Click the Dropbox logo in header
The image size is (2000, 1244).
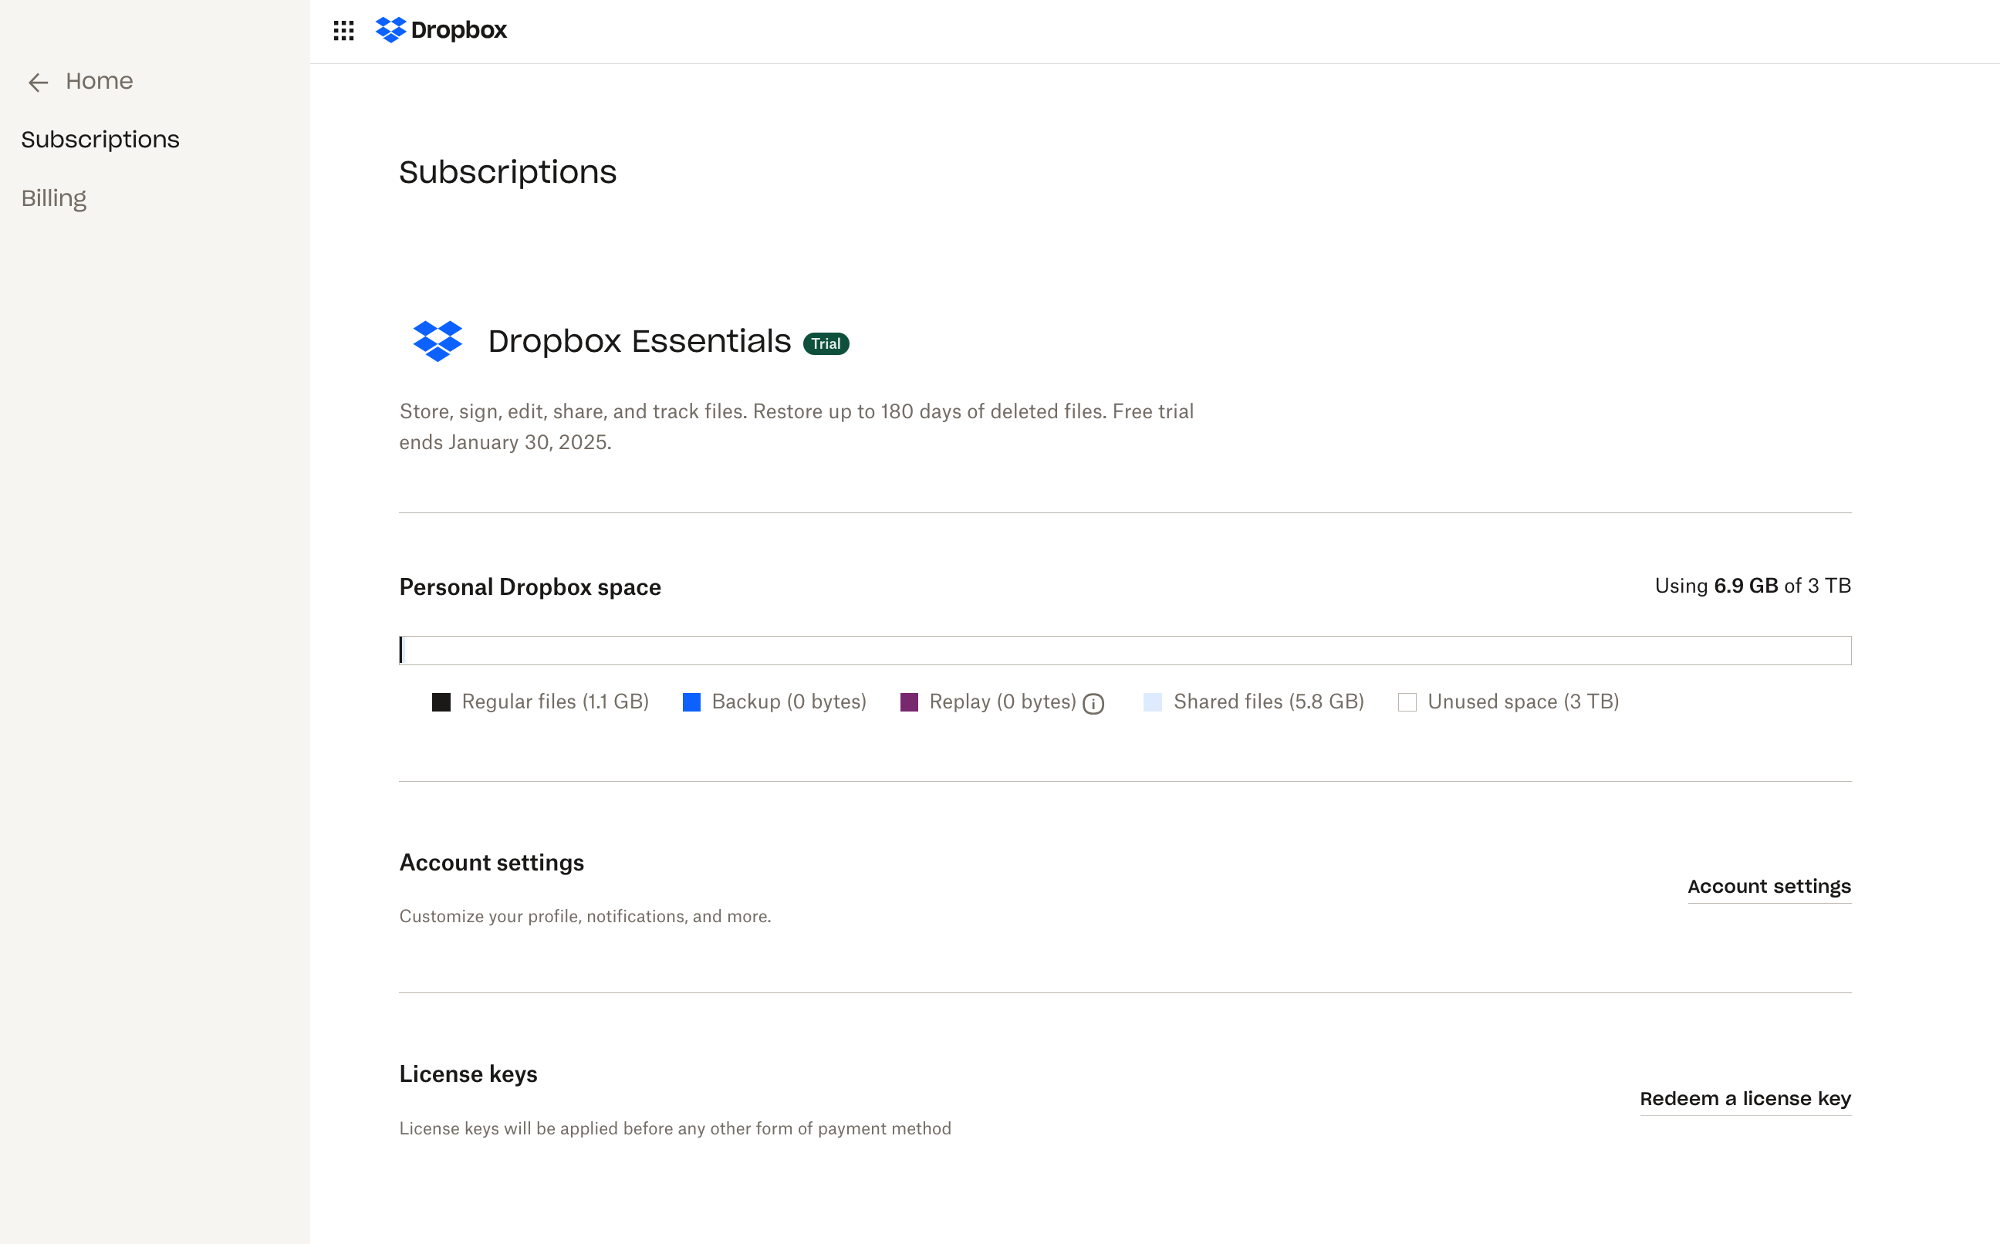pos(441,30)
